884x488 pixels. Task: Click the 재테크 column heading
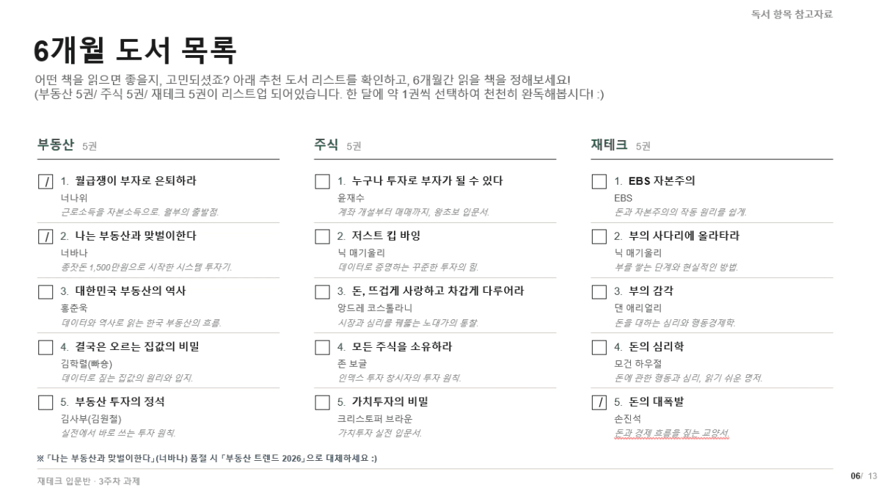click(x=610, y=145)
